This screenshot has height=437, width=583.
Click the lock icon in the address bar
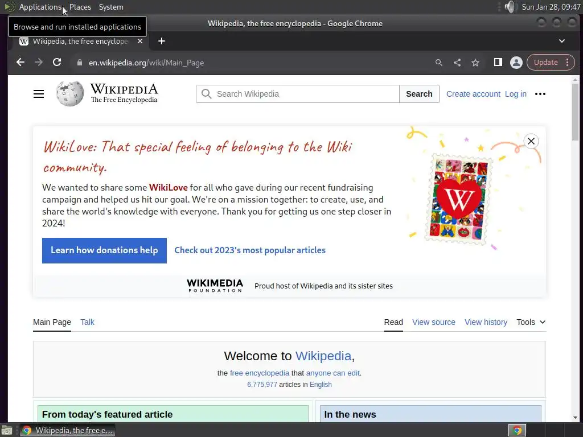click(79, 63)
